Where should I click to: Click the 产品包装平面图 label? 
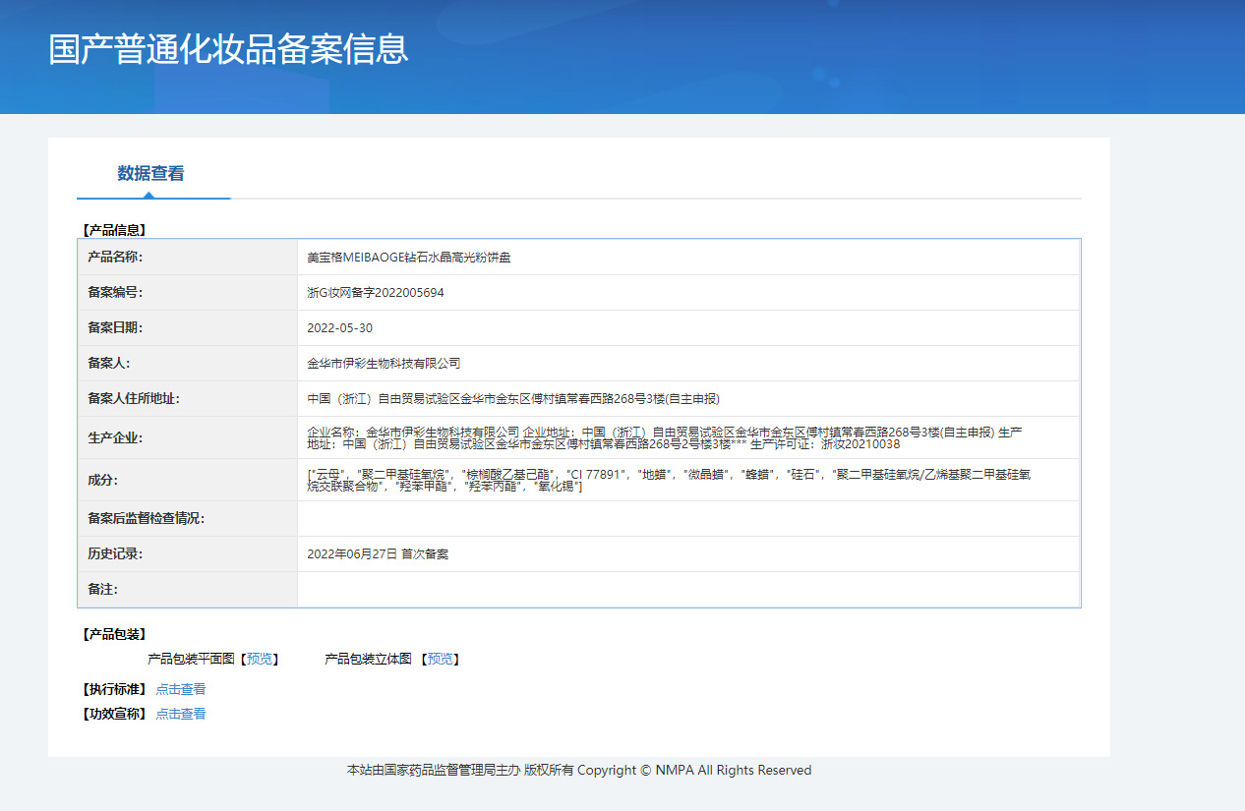[x=191, y=659]
